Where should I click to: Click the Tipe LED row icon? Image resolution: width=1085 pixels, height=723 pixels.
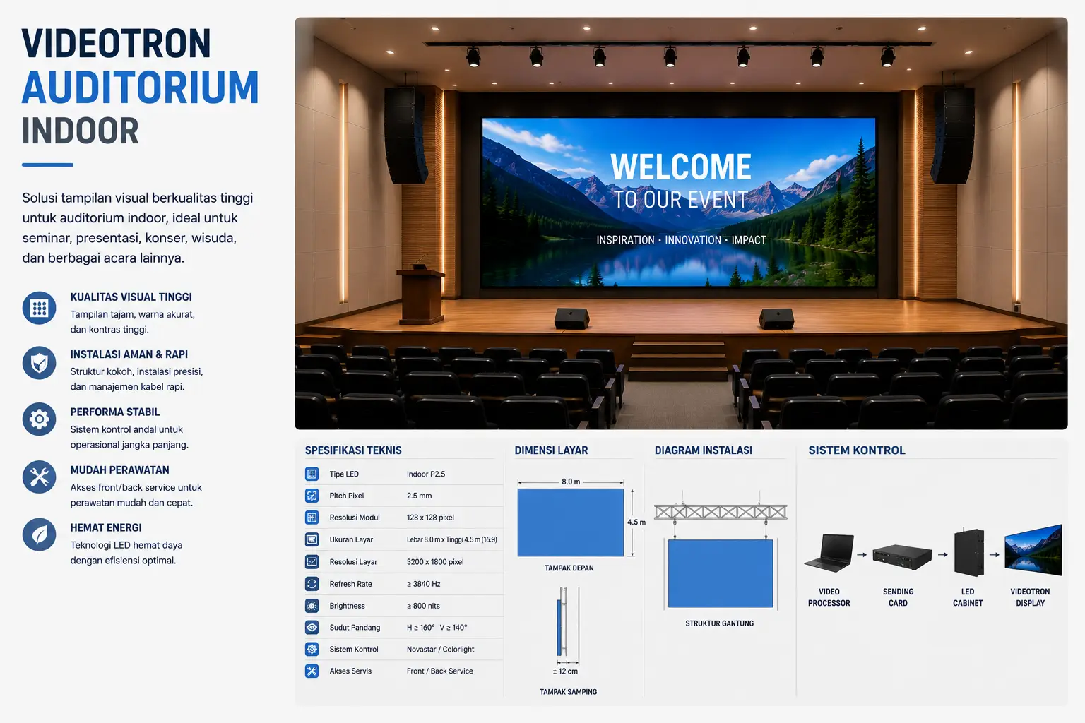coord(312,474)
